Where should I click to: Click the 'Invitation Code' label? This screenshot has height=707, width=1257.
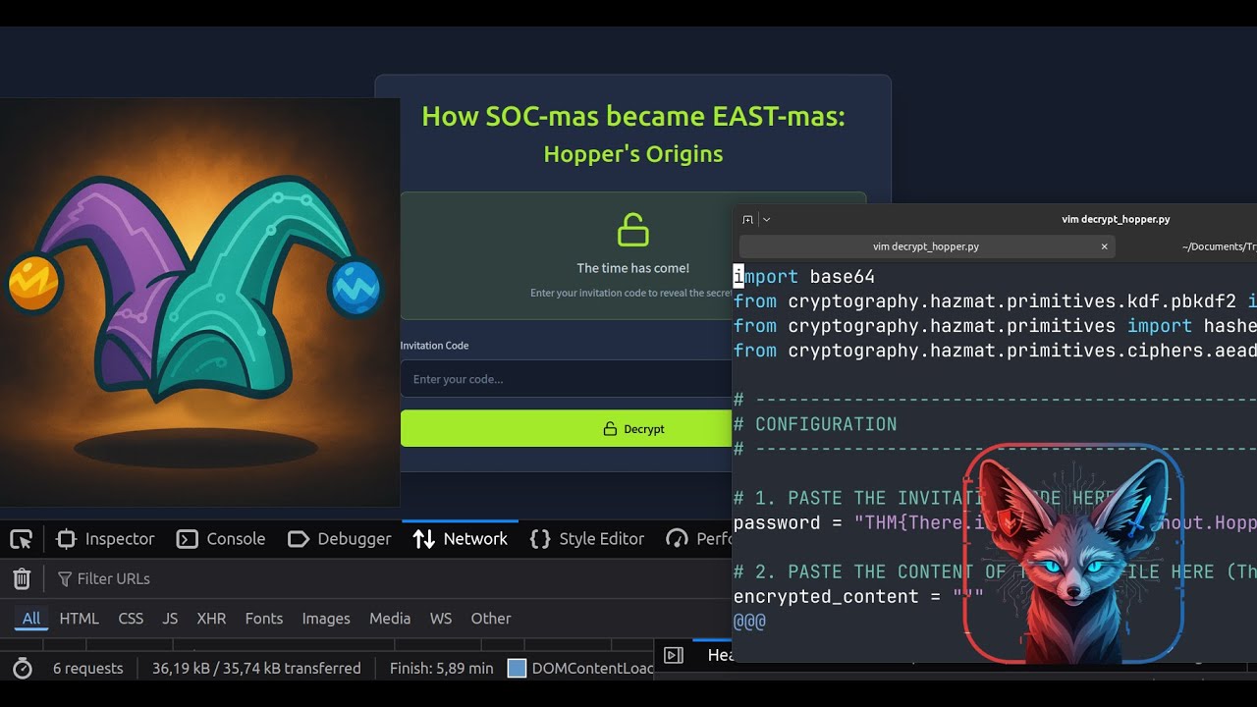[434, 346]
